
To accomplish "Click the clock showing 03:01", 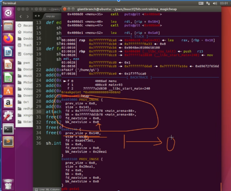I will 224,3.
